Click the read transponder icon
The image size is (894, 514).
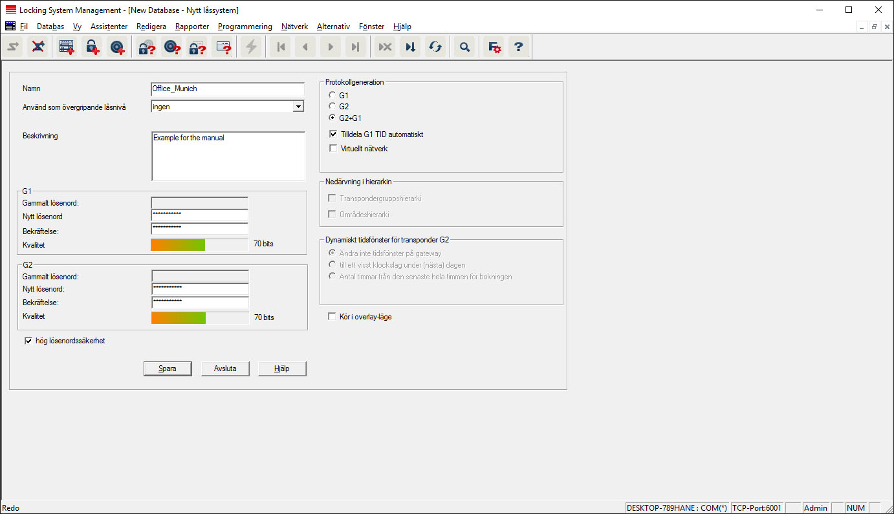(x=171, y=47)
